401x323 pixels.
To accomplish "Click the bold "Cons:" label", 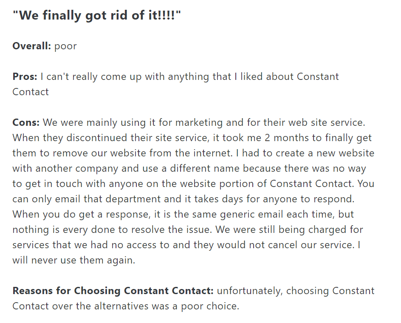I will click(x=26, y=122).
